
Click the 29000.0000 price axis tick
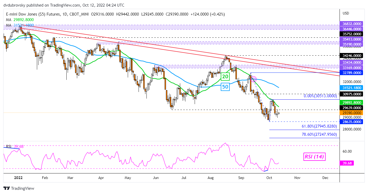coord(352,117)
